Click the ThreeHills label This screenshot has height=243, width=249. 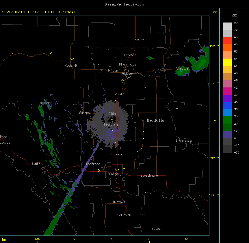click(x=155, y=121)
